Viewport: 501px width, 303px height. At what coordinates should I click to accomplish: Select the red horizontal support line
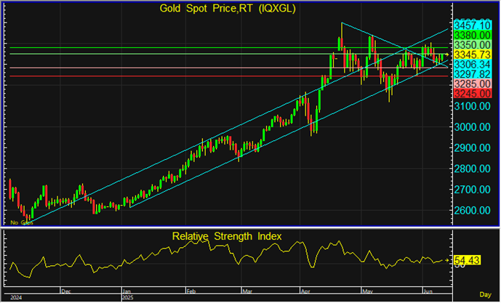(229, 76)
